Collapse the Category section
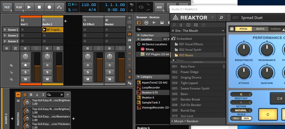The height and width of the screenshot is (129, 285). [138, 77]
